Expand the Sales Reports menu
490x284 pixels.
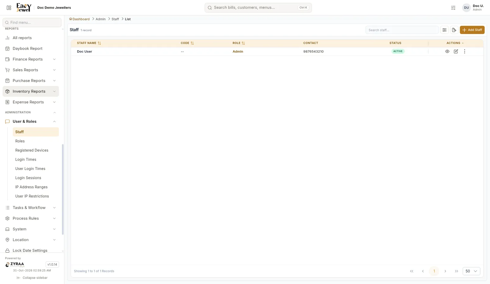31,70
